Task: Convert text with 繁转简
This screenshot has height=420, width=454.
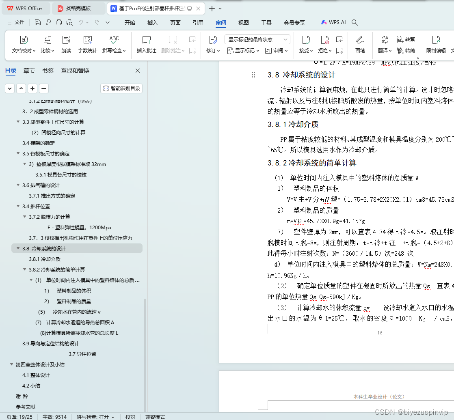Action: 406,51
